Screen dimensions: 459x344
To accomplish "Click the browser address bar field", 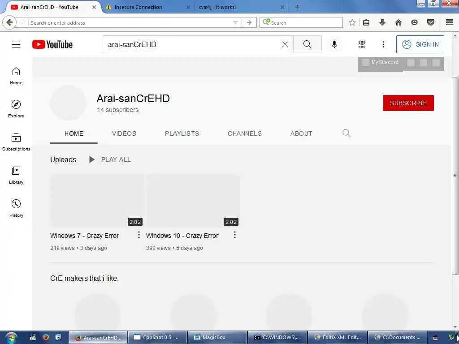I will pyautogui.click(x=130, y=22).
